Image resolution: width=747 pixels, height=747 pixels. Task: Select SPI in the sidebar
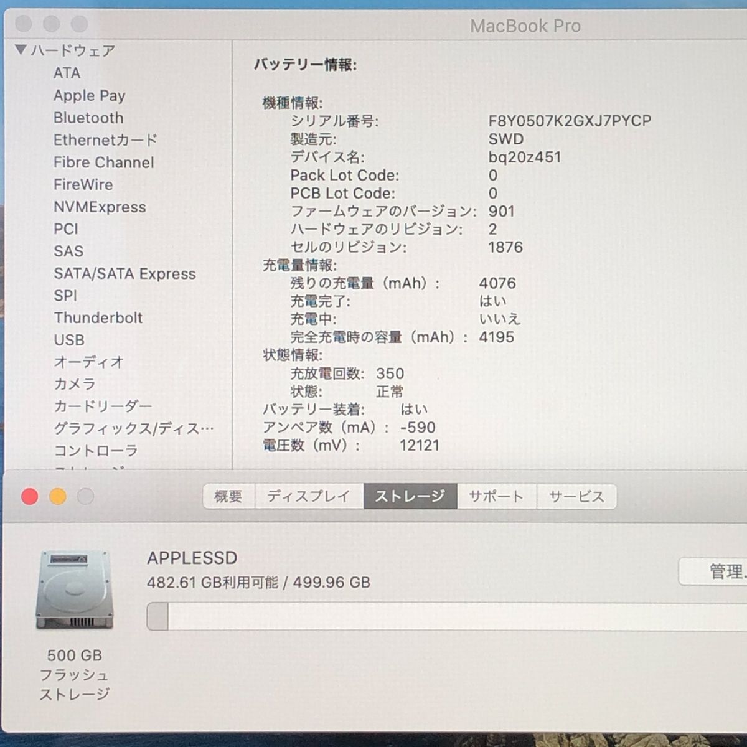(65, 296)
